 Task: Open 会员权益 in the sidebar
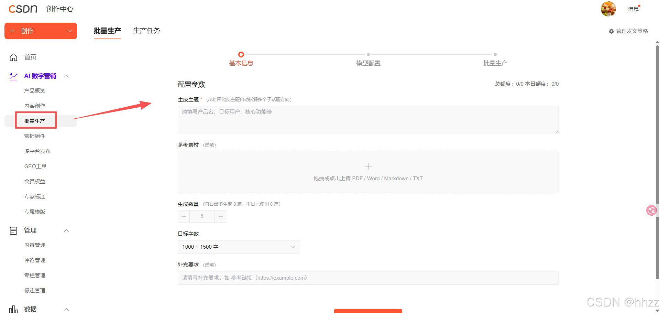[35, 182]
